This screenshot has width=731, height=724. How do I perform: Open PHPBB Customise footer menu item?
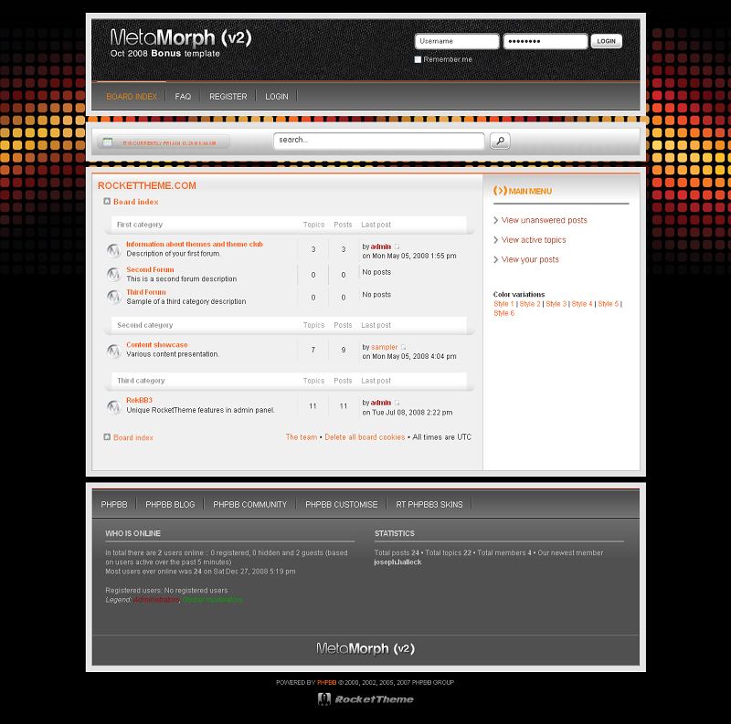(341, 505)
